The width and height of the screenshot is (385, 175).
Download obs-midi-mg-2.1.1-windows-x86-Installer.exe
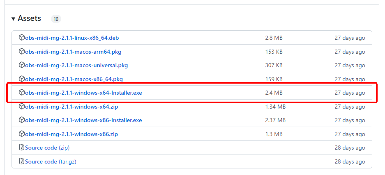(x=83, y=120)
